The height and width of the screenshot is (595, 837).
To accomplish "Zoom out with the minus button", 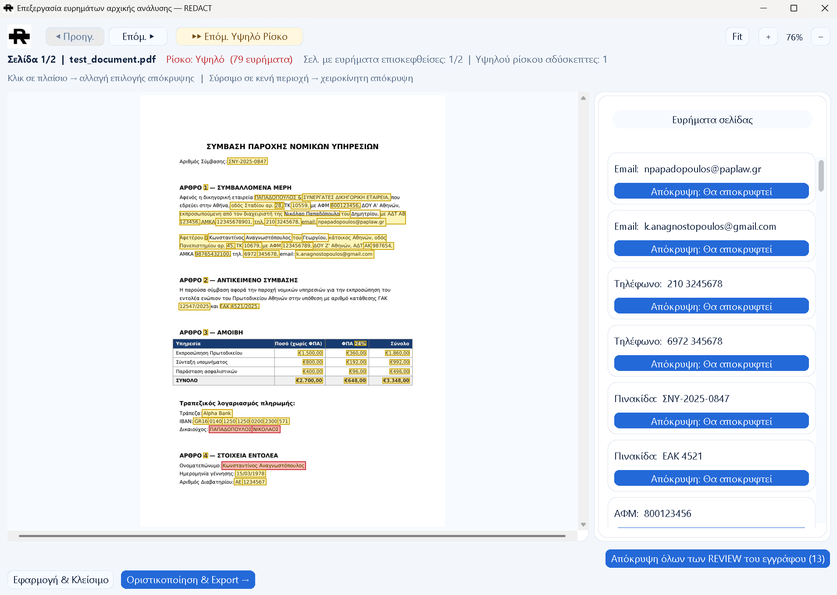I will coord(820,37).
